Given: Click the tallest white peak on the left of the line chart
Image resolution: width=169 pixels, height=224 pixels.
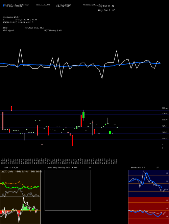Looking at the screenshot, I should [20, 50].
